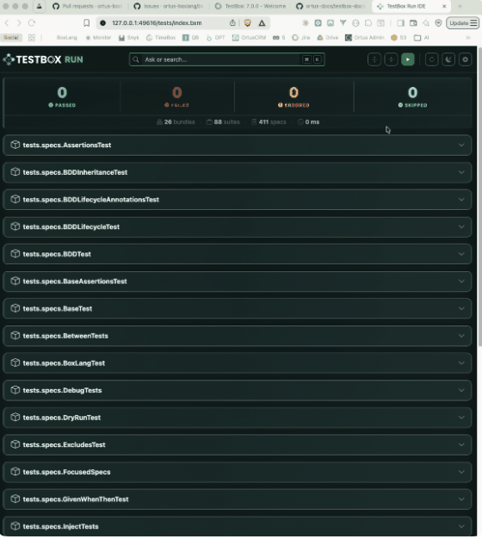Open the Snyk bookmark
The image size is (482, 539).
(129, 38)
